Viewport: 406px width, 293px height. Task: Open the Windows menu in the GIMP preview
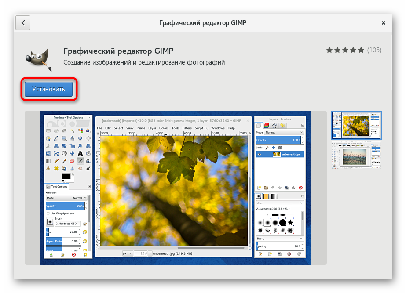[218, 128]
